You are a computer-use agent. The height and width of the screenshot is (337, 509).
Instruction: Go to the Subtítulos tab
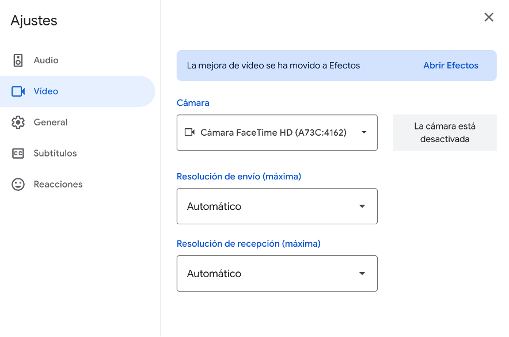coord(77,154)
